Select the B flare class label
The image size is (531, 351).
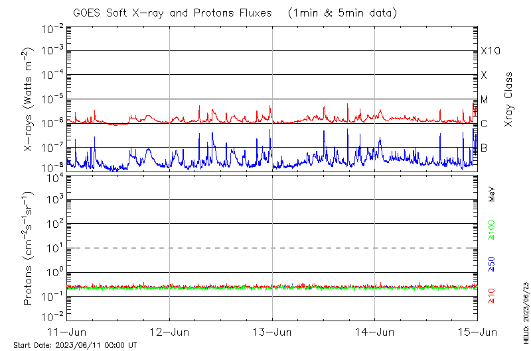click(484, 148)
